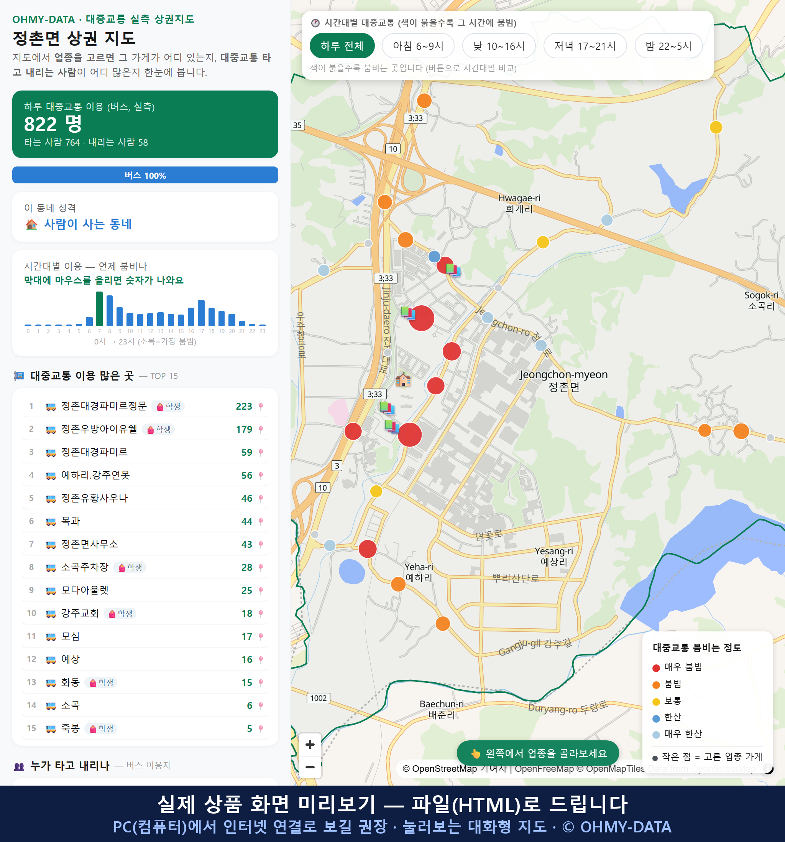The image size is (785, 842).
Task: Switch to 저녁 17~21시 time filter
Action: [585, 46]
